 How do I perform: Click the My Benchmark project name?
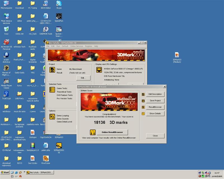(x=76, y=69)
